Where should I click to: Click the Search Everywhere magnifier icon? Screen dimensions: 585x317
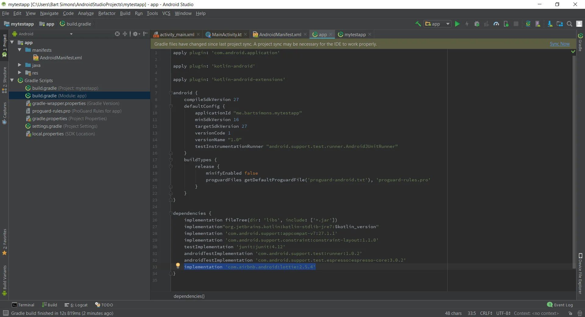569,24
